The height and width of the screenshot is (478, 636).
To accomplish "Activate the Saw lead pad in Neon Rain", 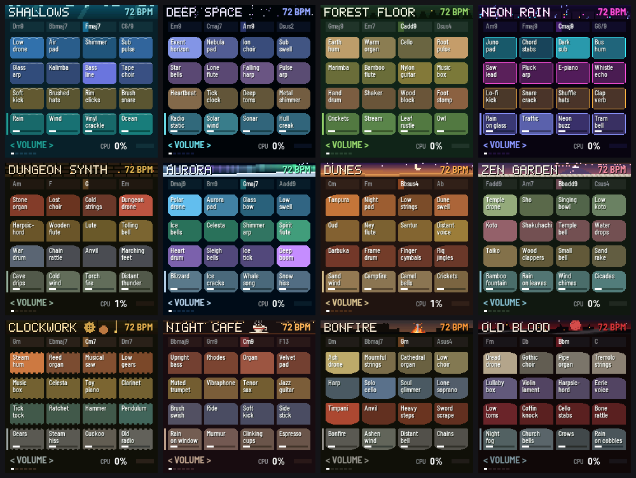I will pos(500,73).
